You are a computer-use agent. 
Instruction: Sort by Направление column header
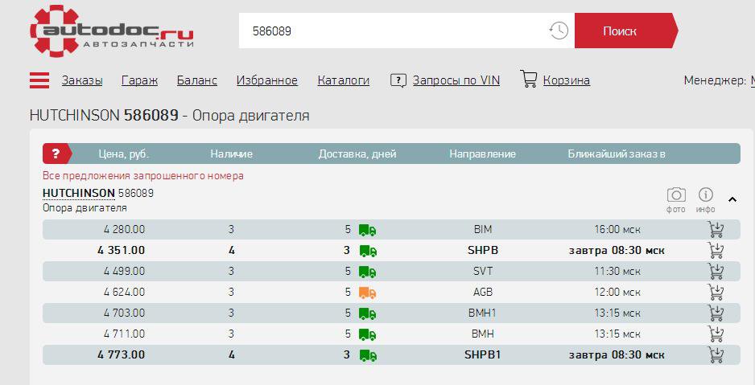point(482,154)
